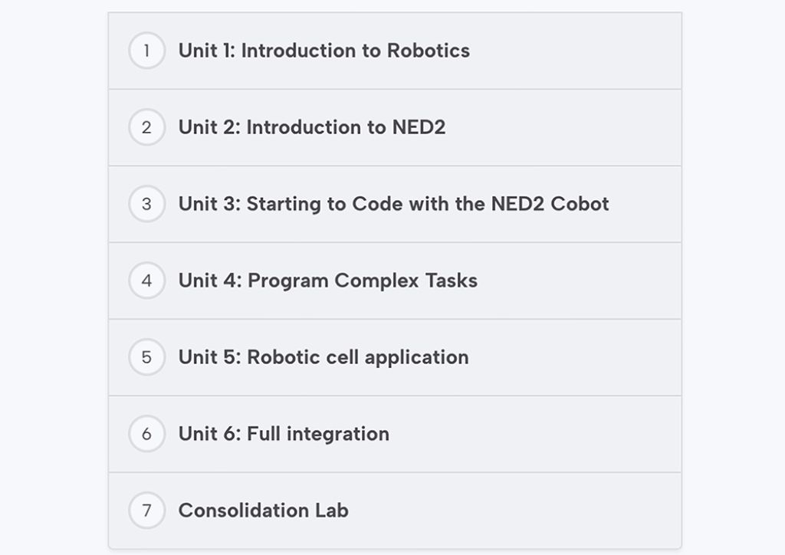The width and height of the screenshot is (785, 555).
Task: Click the Unit 1 row's empty right area
Action: [x=576, y=51]
